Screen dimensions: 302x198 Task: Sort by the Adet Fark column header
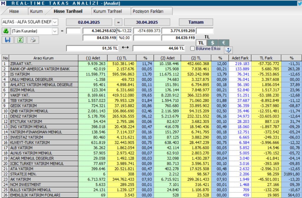pyautogui.click(x=240, y=58)
